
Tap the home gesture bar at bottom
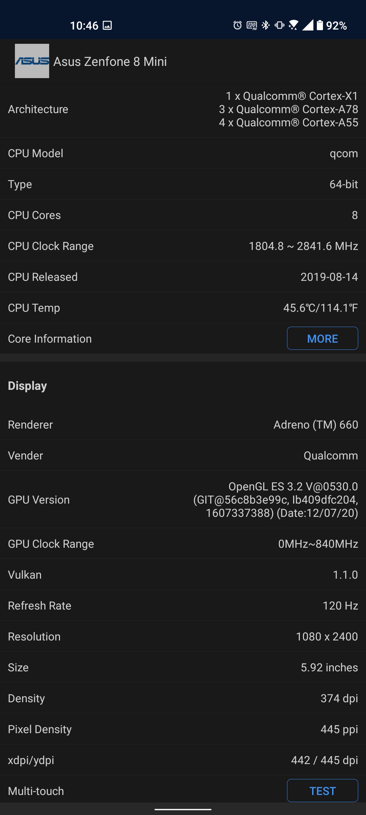pyautogui.click(x=183, y=810)
